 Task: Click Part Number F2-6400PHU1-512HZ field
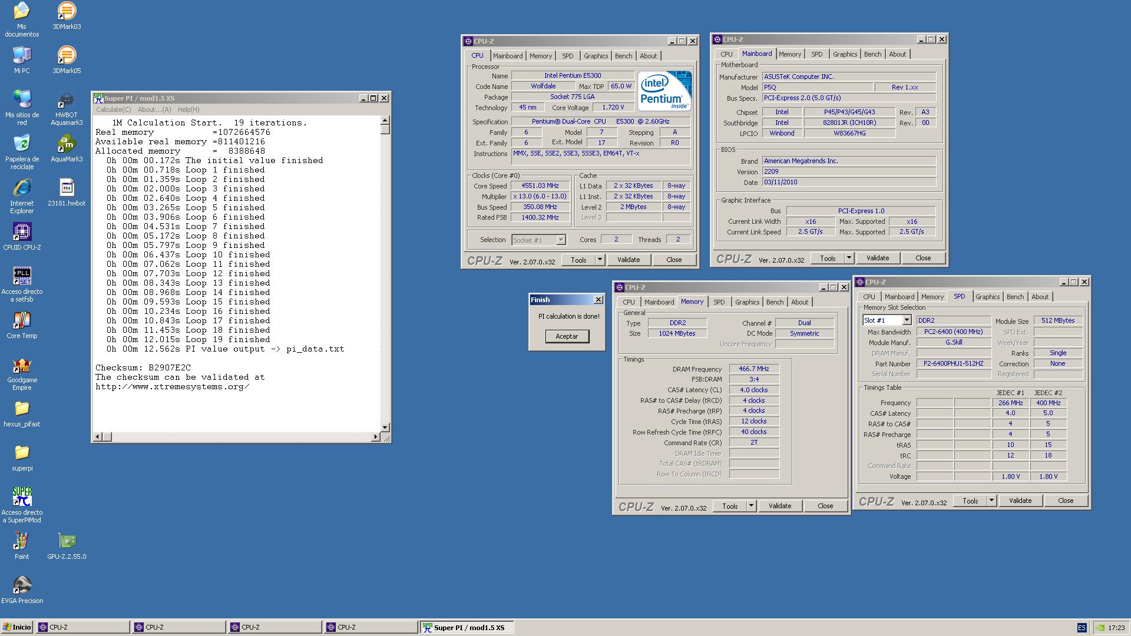953,363
